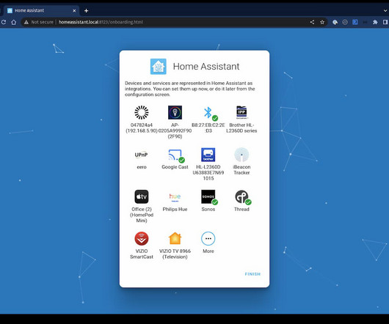Finish onboarding with the FINISH button
This screenshot has width=389, height=324.
[252, 274]
